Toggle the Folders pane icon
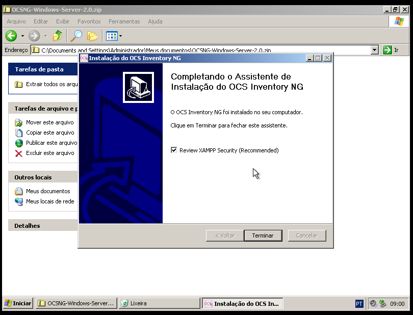The width and height of the screenshot is (413, 315). 92,36
